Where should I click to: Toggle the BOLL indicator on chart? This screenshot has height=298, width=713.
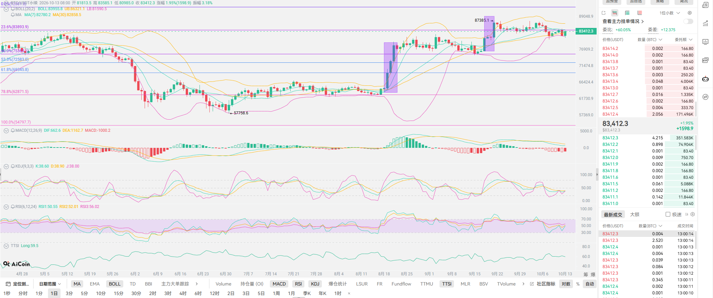click(x=115, y=284)
